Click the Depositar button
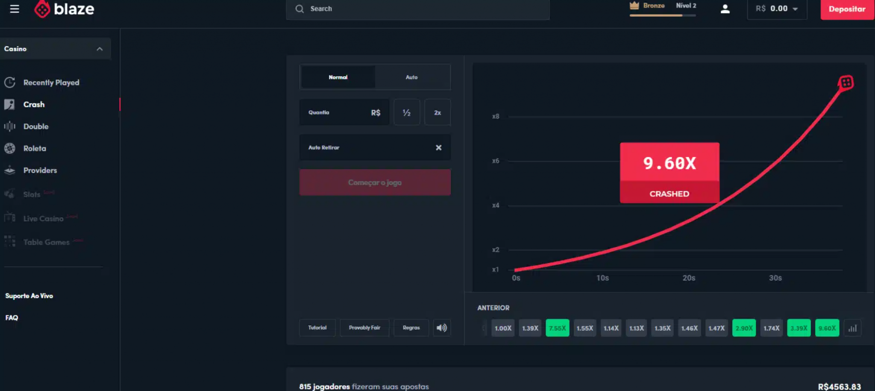The width and height of the screenshot is (875, 391). pos(846,9)
